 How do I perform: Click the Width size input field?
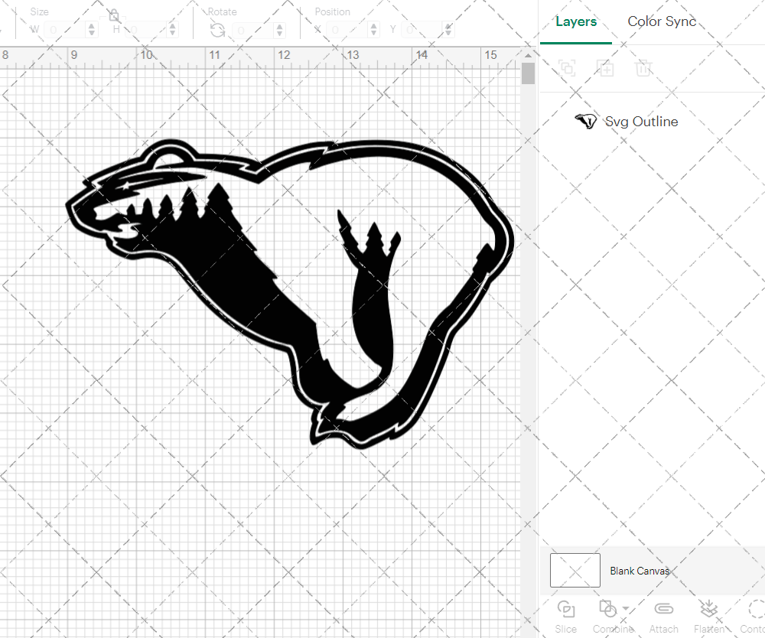tap(65, 31)
